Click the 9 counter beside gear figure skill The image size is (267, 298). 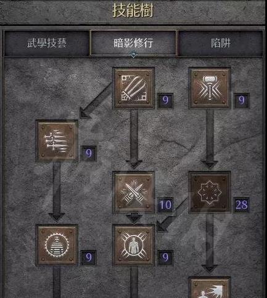coord(89,257)
